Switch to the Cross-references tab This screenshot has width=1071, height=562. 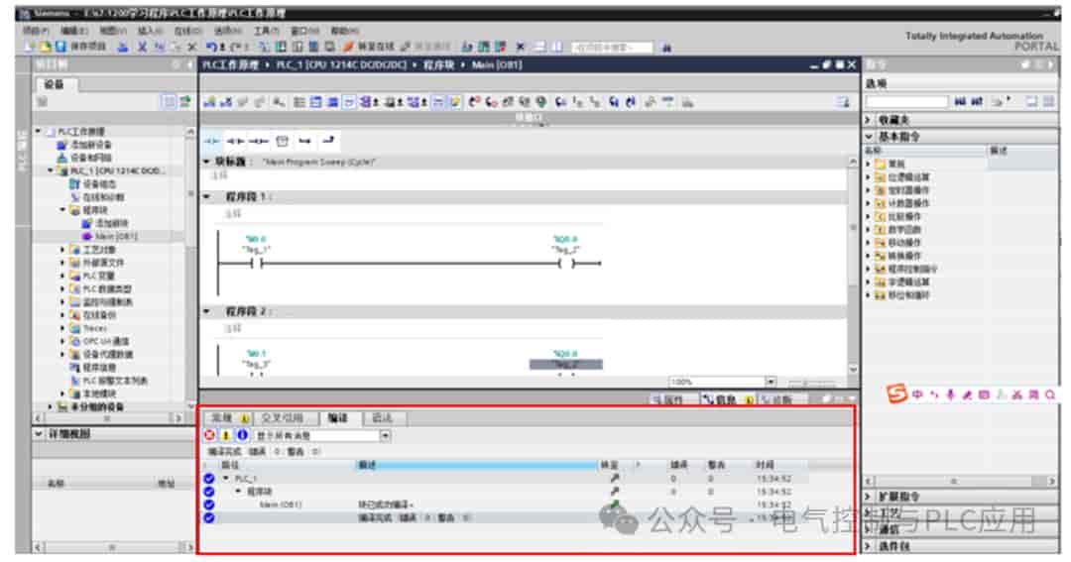click(282, 418)
